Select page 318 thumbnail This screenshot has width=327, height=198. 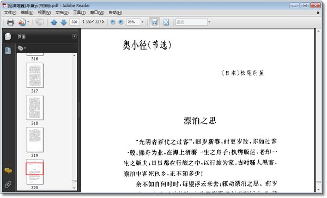tap(35, 108)
